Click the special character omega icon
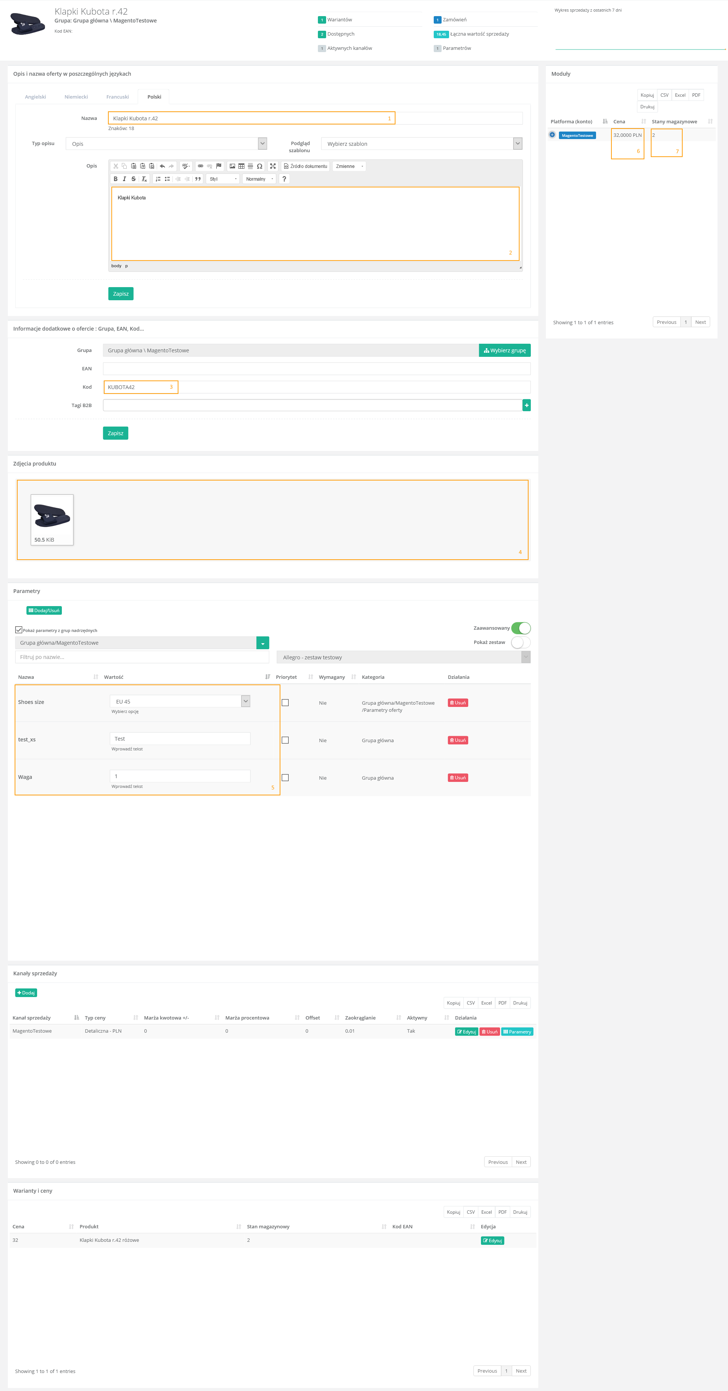728x1391 pixels. coord(260,166)
